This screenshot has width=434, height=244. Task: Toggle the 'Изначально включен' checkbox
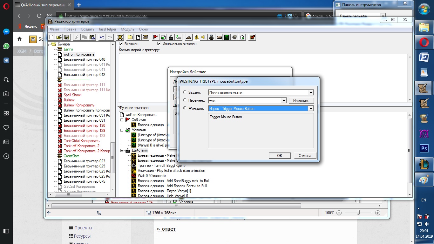pyautogui.click(x=159, y=44)
